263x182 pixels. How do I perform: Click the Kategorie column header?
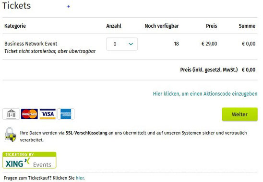pyautogui.click(x=15, y=26)
